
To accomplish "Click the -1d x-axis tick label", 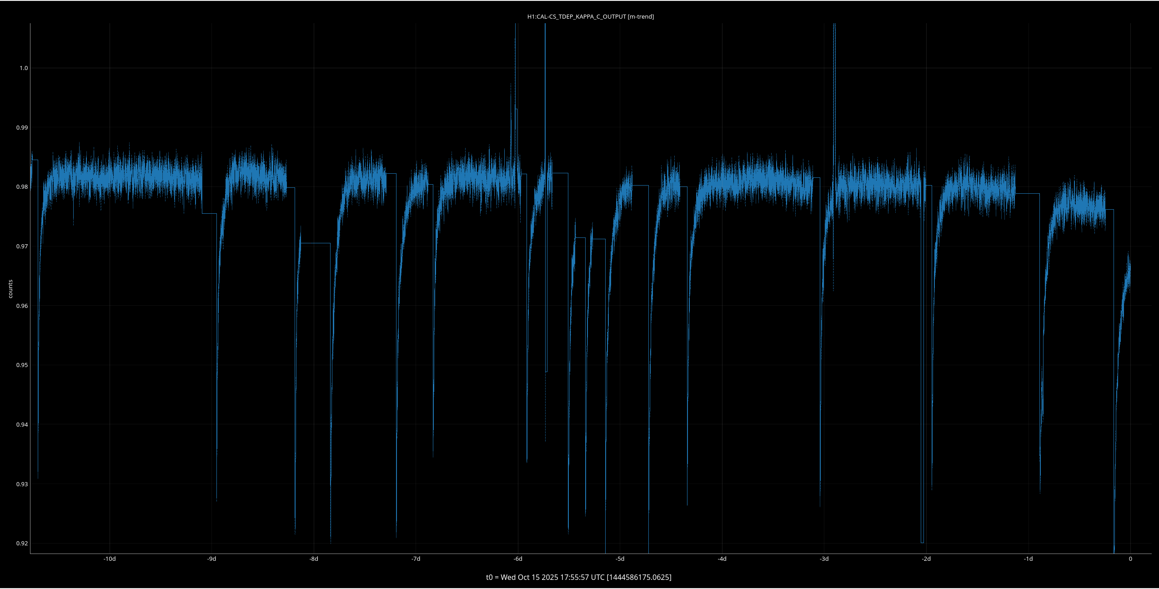I will point(1029,559).
